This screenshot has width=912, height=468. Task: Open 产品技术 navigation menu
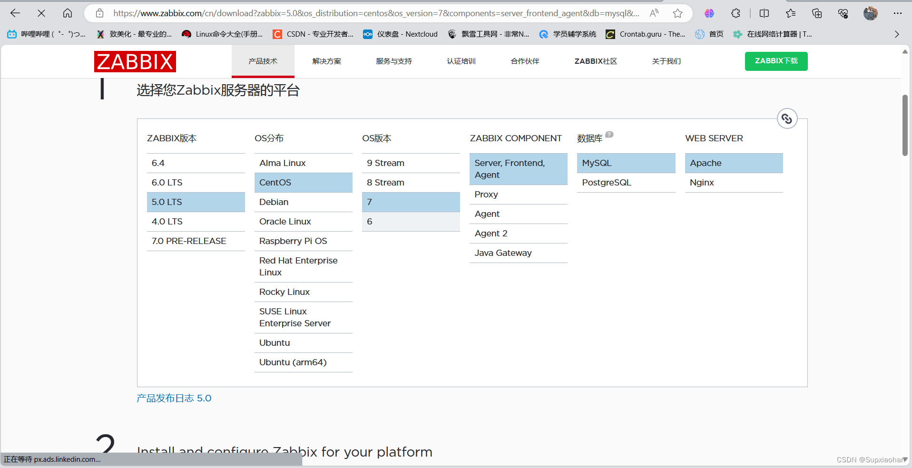(263, 61)
